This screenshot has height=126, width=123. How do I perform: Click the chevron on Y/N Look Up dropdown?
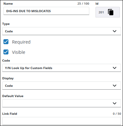(x=115, y=68)
